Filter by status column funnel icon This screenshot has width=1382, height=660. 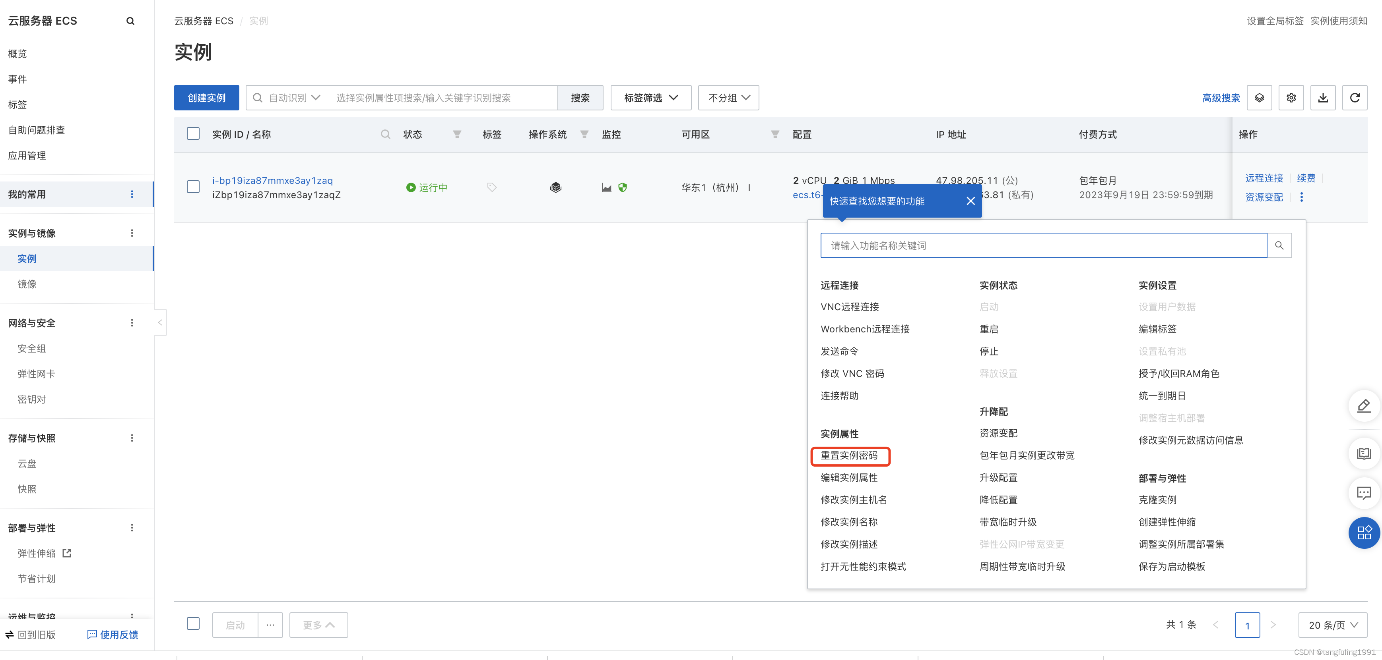456,134
